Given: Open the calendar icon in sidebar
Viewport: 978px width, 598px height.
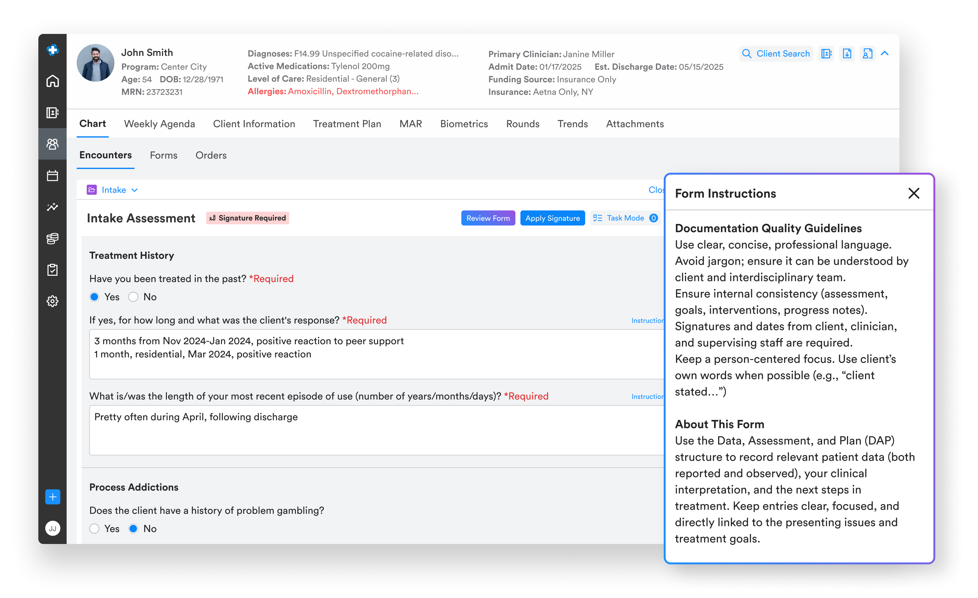Looking at the screenshot, I should coord(52,175).
